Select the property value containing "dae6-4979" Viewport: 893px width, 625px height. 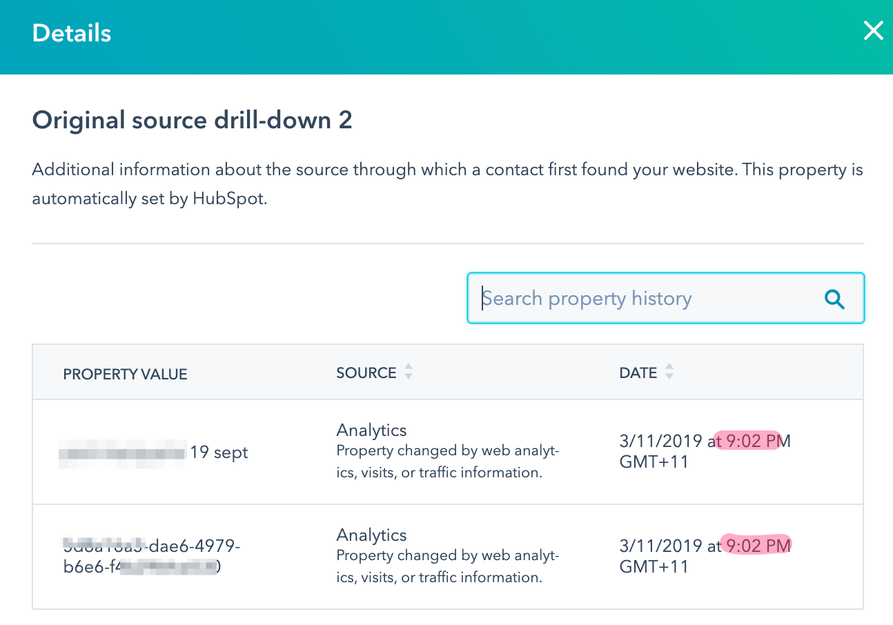pos(151,556)
